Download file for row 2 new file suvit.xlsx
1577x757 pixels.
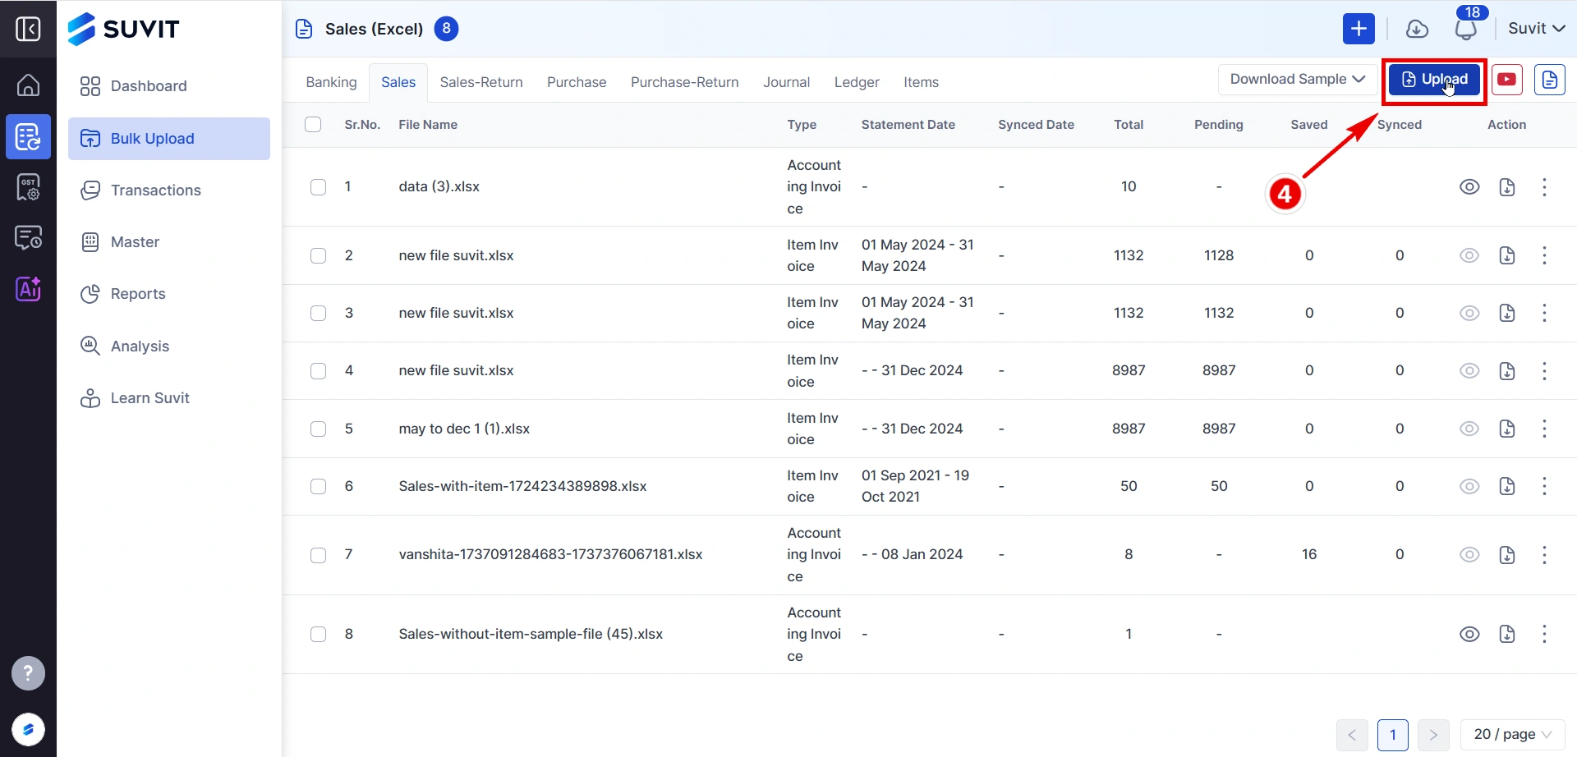click(x=1507, y=255)
